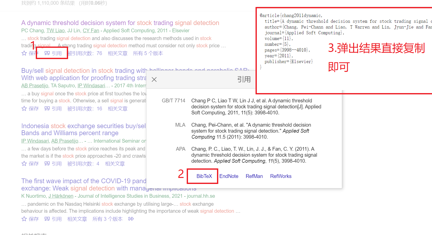Image resolution: width=432 pixels, height=235 pixels.
Task: Close the 引用 citation dialog
Action: 154,80
